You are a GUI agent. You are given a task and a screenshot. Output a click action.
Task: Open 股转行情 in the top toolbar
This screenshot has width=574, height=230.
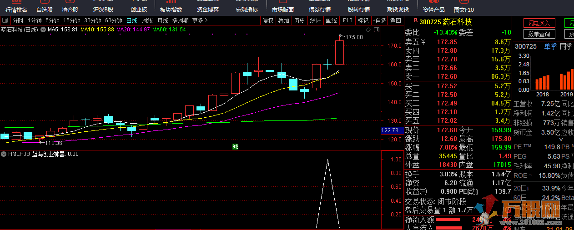click(x=359, y=10)
